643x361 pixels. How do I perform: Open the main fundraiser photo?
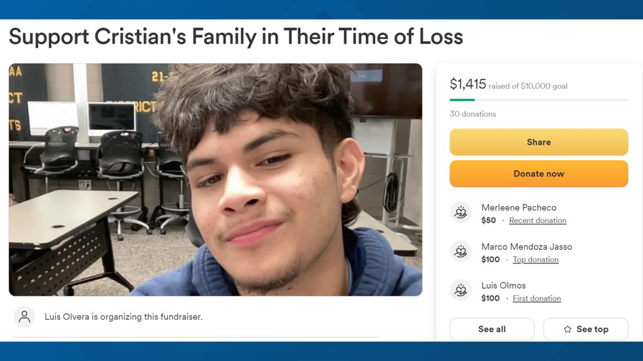click(215, 180)
